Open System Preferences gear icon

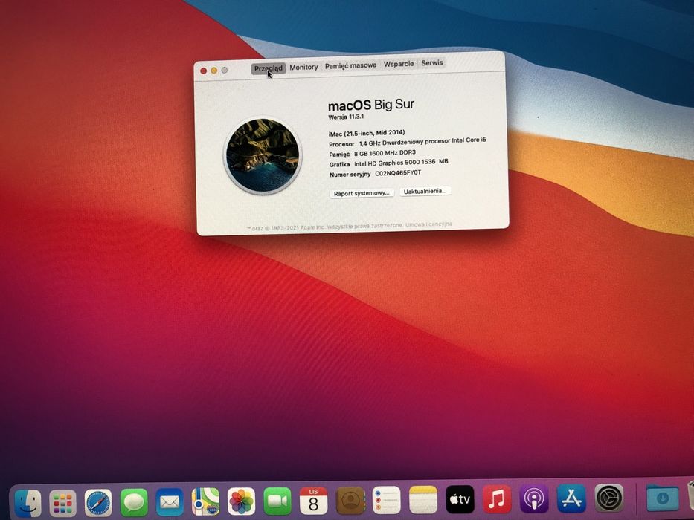click(609, 498)
